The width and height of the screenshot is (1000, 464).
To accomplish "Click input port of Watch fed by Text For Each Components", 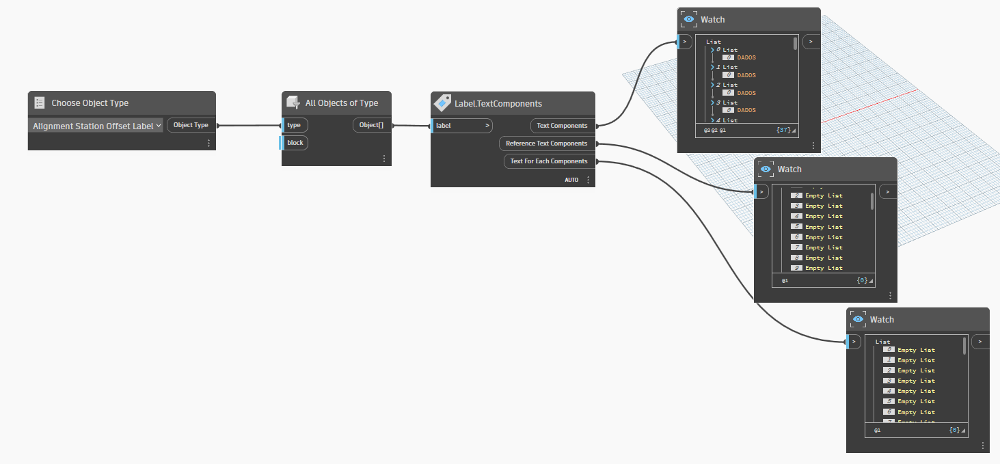I will pos(853,342).
